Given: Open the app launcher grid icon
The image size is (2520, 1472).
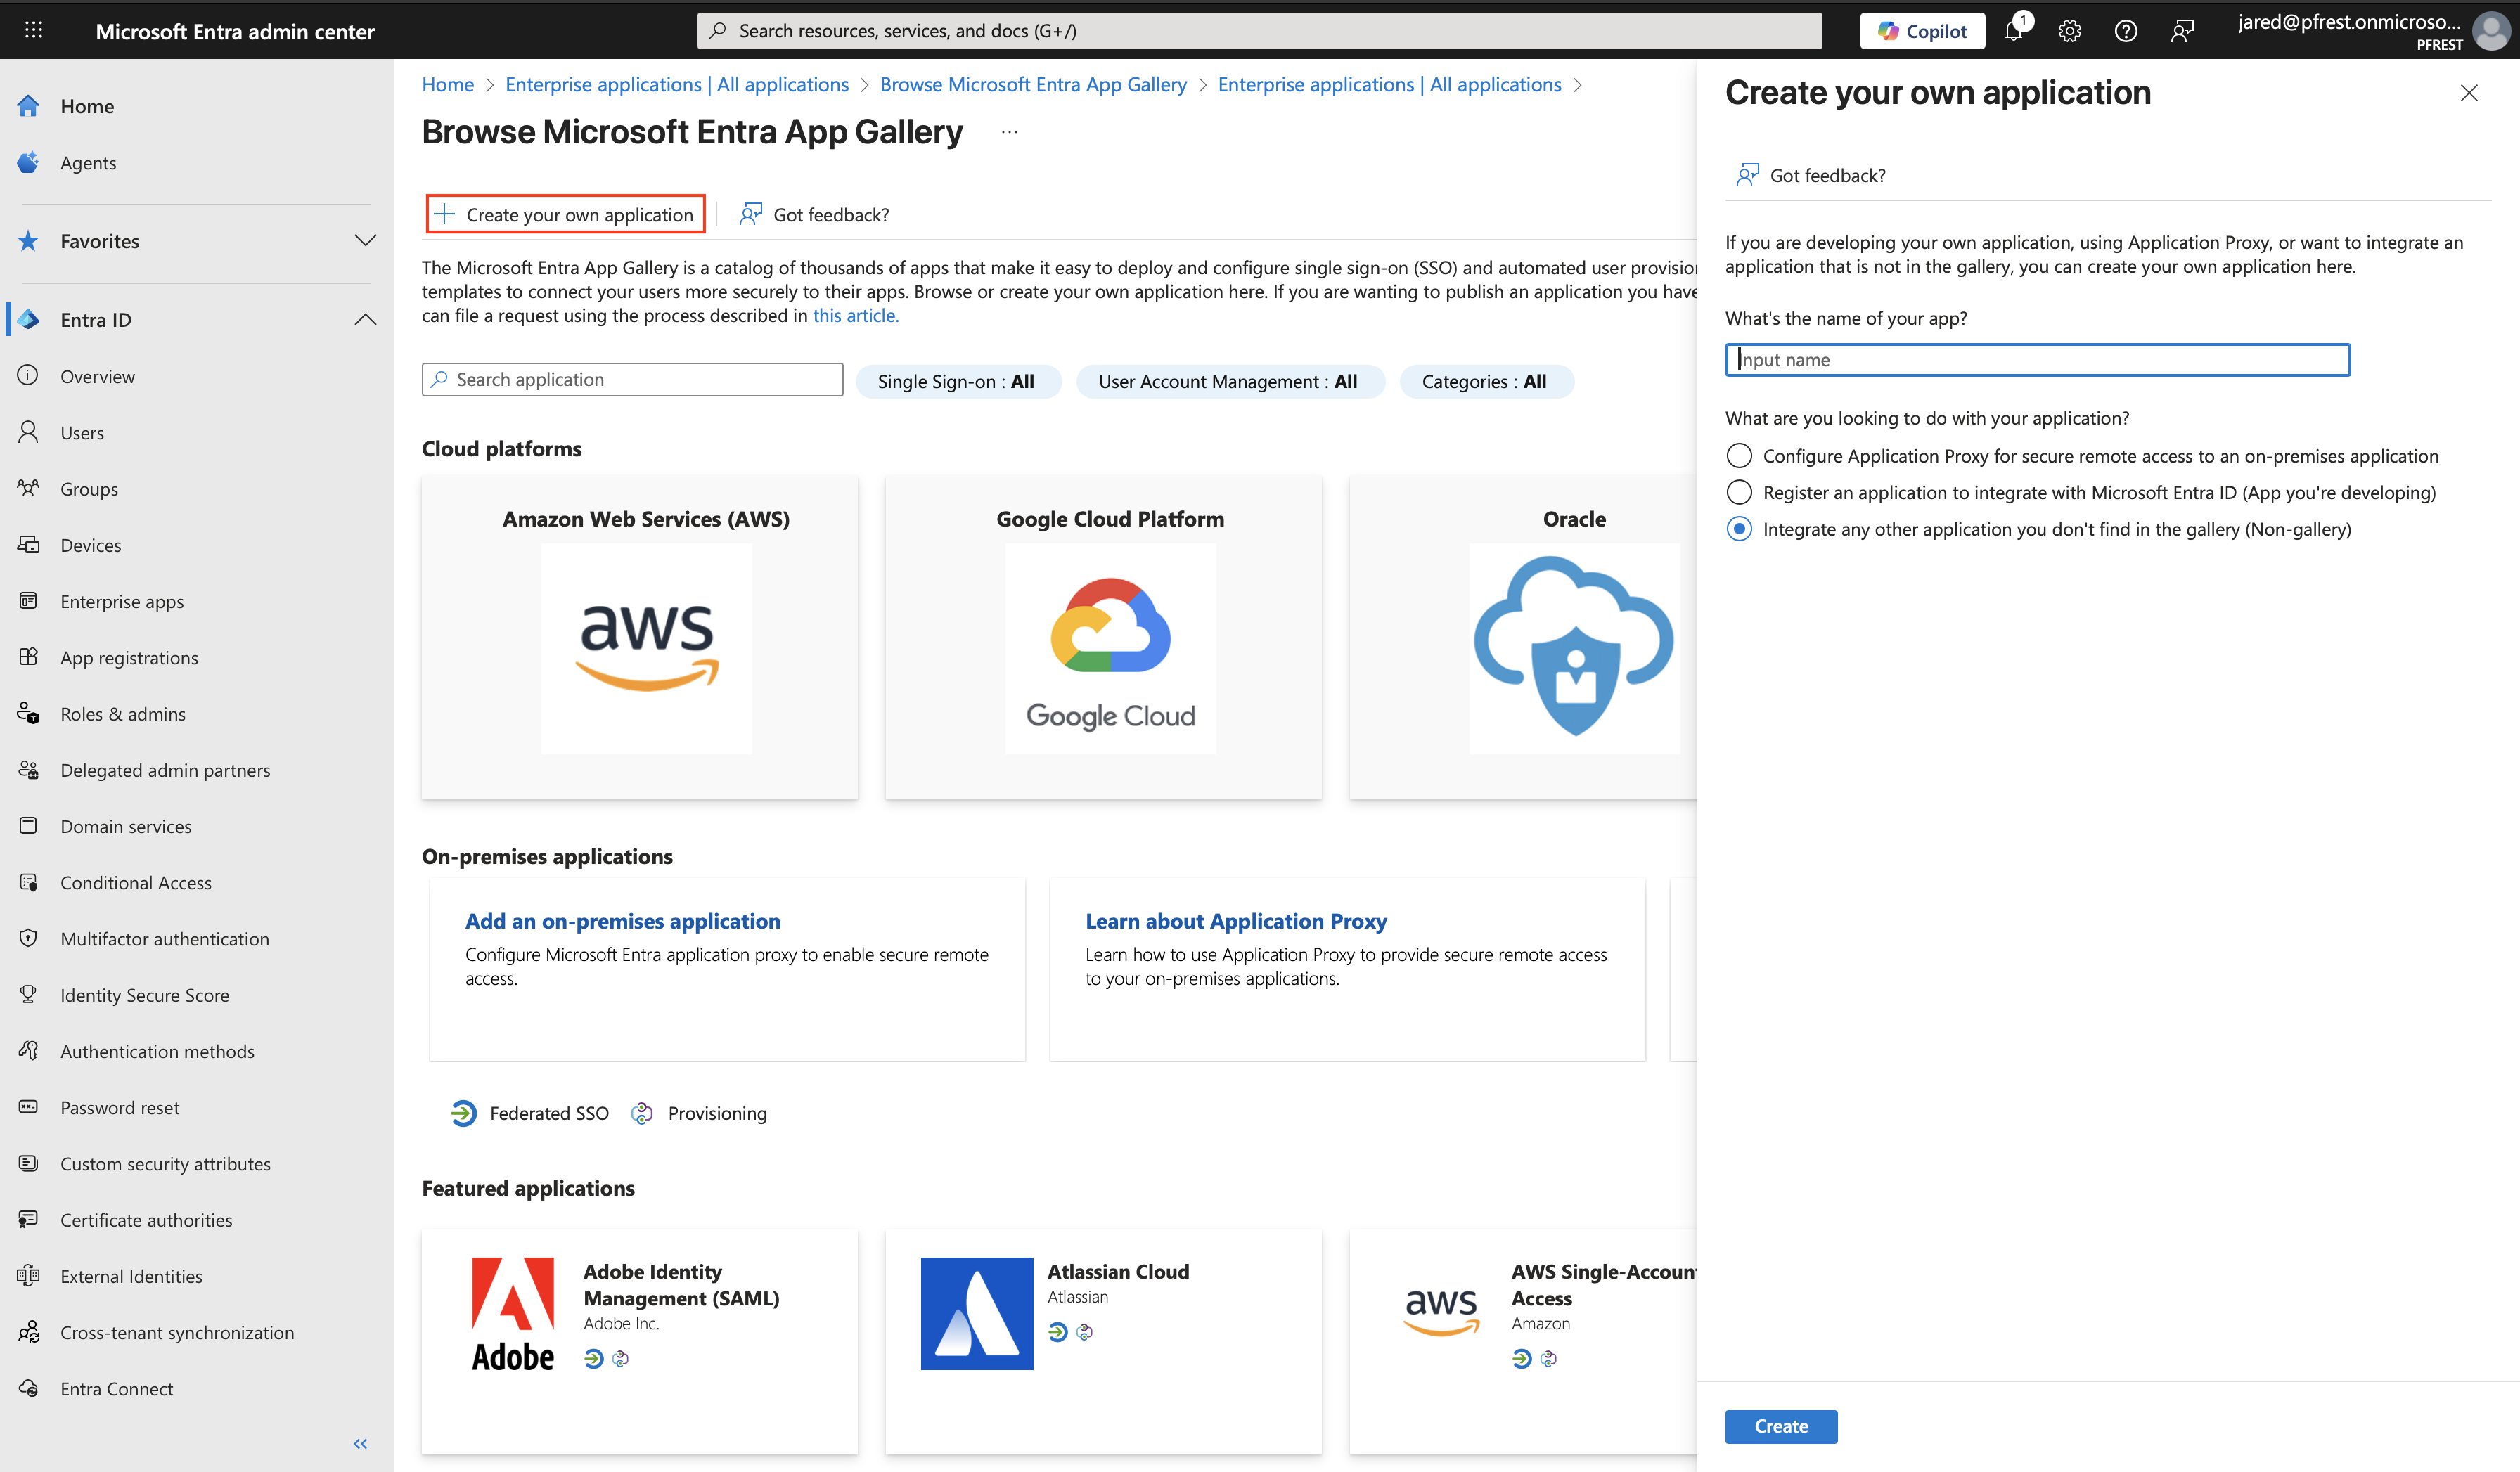Looking at the screenshot, I should tap(33, 31).
